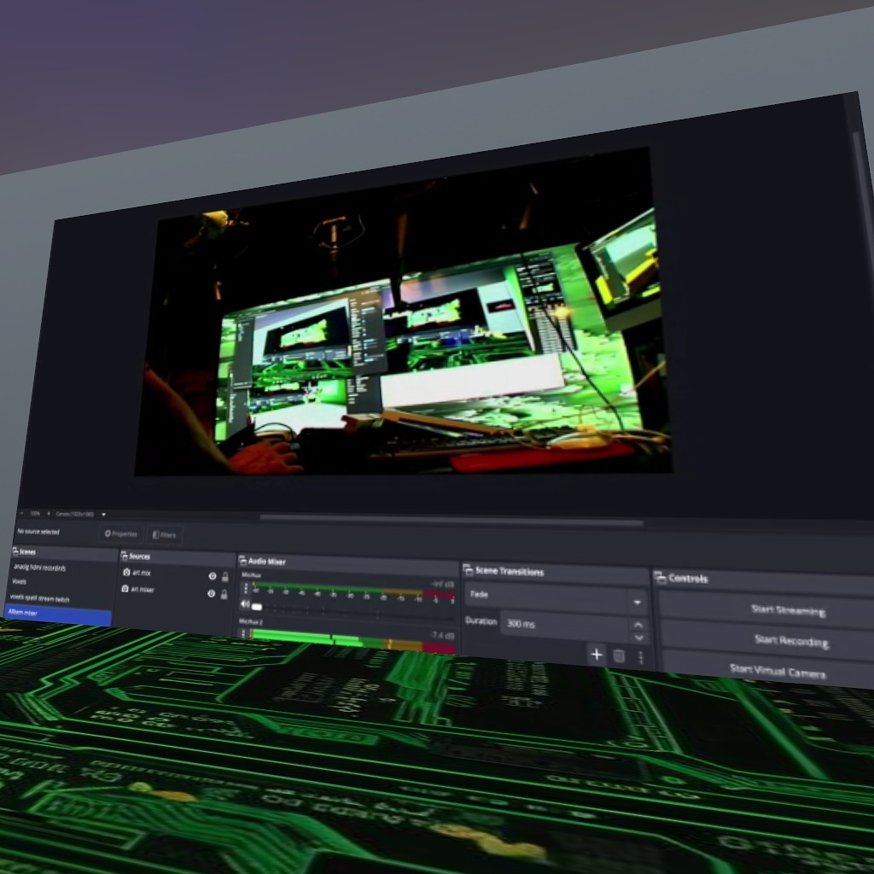
Task: Click the Audio Mixer dock panel icon
Action: (x=242, y=560)
